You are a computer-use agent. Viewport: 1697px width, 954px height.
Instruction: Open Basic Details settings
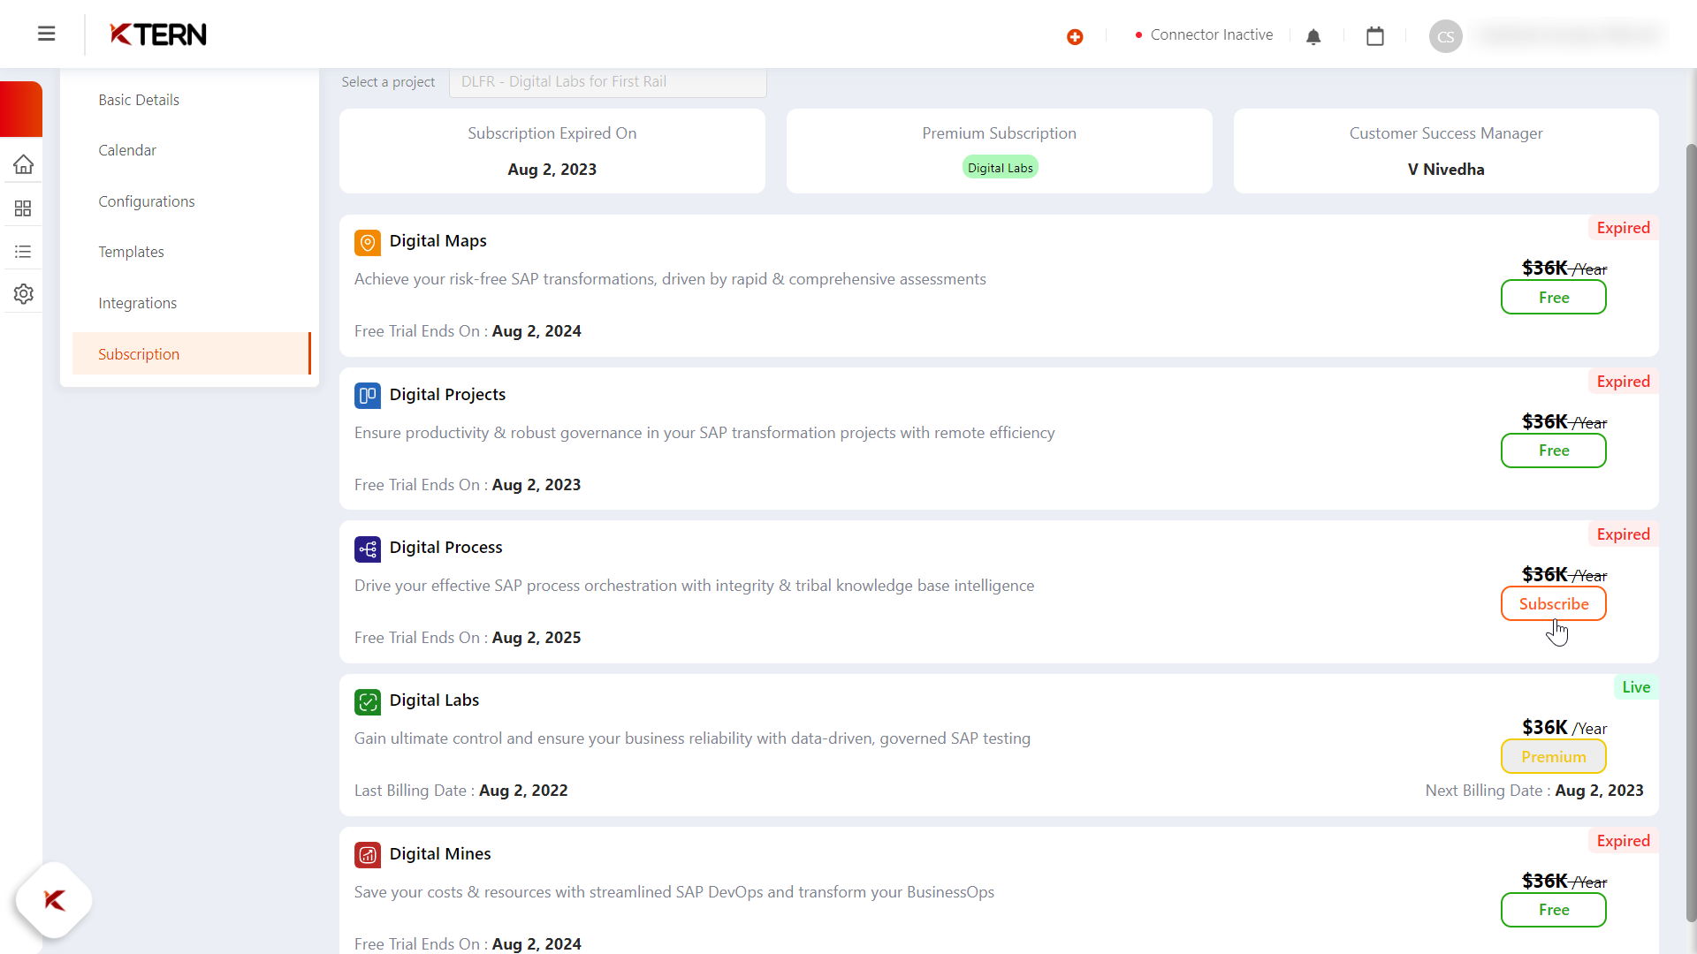coord(139,100)
